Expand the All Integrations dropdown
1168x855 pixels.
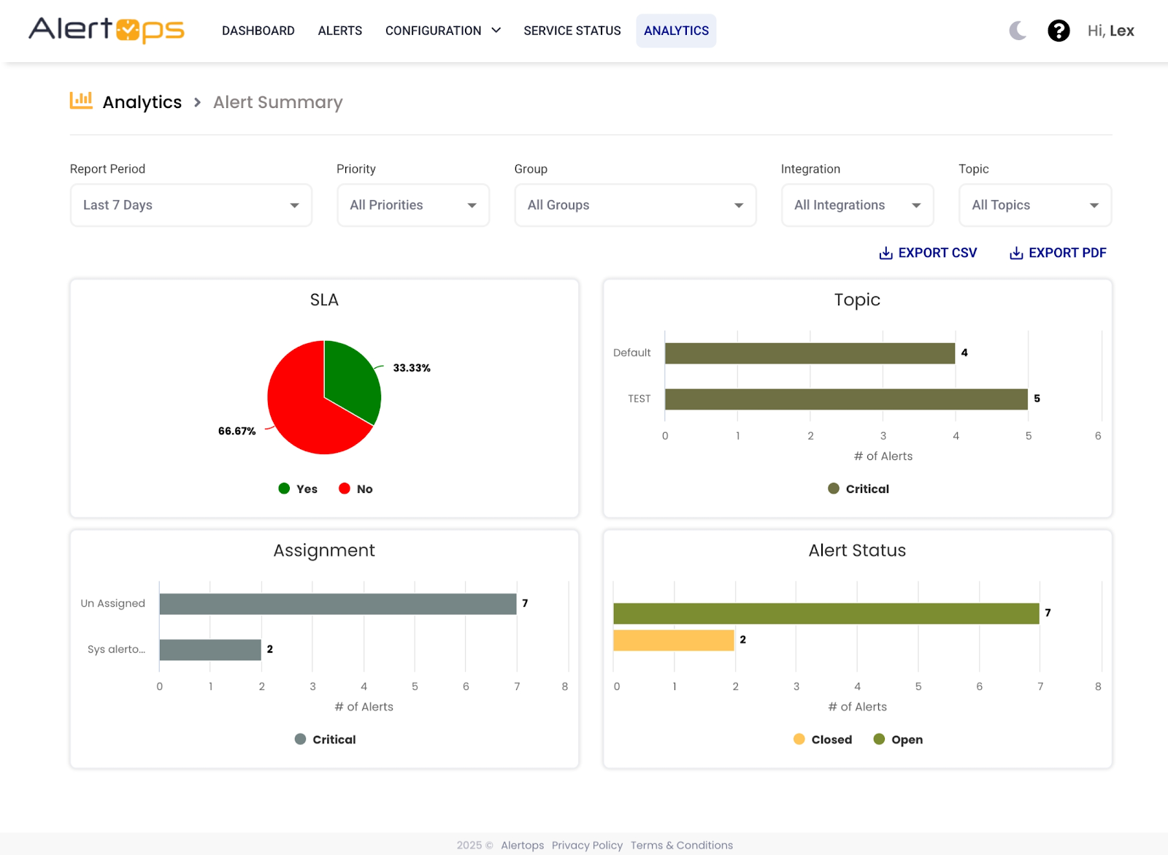[857, 205]
